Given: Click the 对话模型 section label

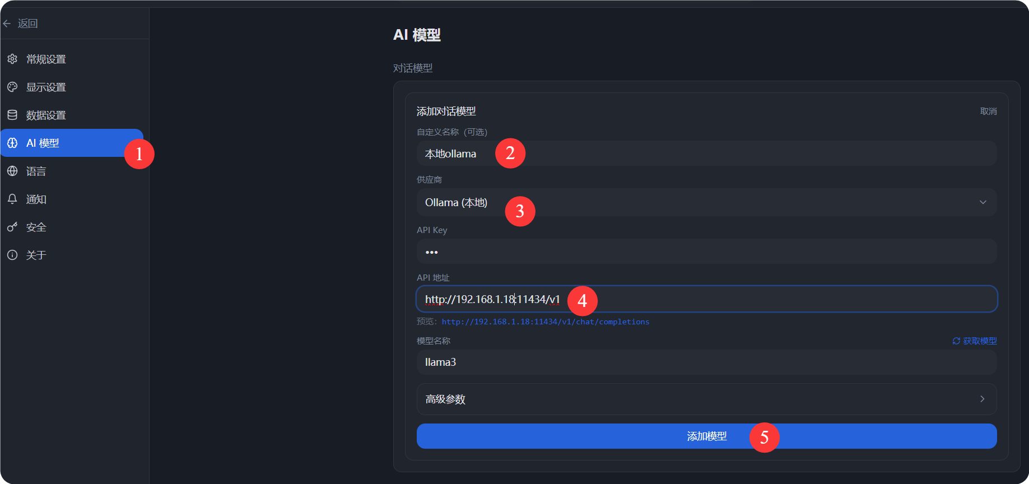Looking at the screenshot, I should [x=413, y=68].
